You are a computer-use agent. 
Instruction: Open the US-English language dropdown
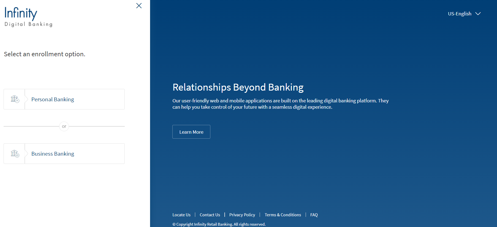(460, 14)
